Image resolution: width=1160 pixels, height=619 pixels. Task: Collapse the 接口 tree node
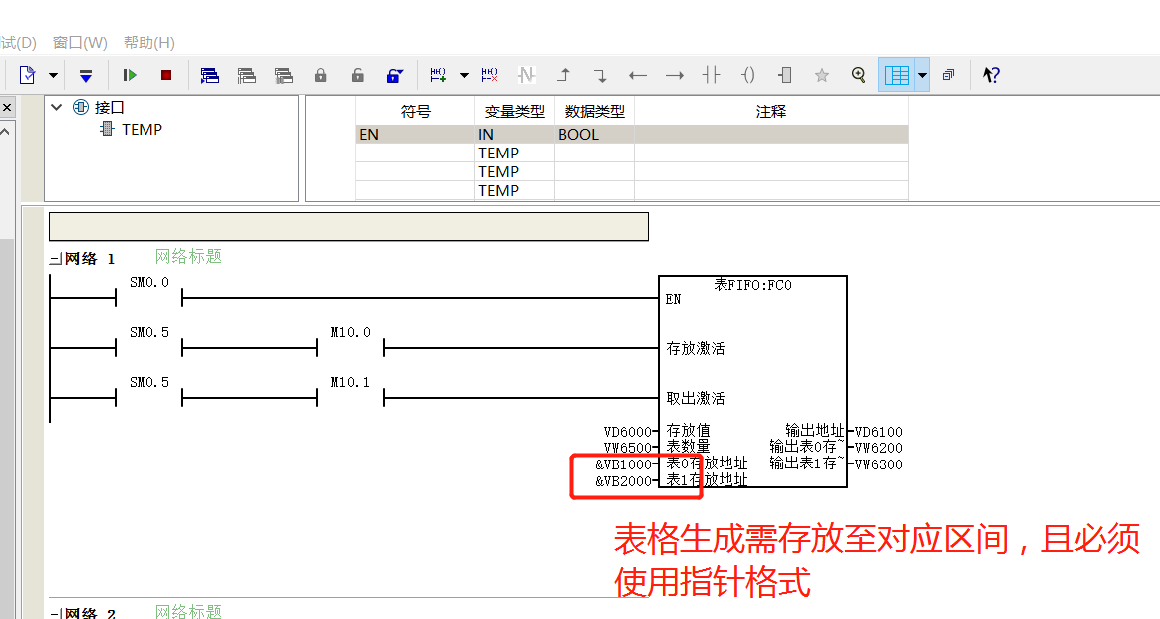tap(56, 108)
